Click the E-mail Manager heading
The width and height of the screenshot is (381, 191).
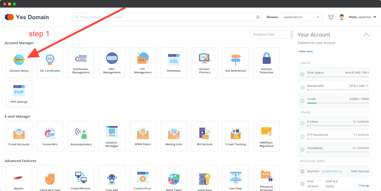coord(17,116)
